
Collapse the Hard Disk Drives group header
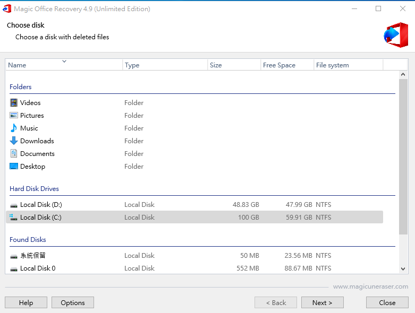(x=34, y=188)
